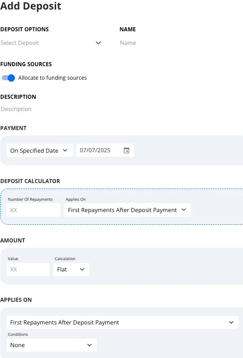
Task: Click the Number Of Repayments field
Action: click(33, 210)
